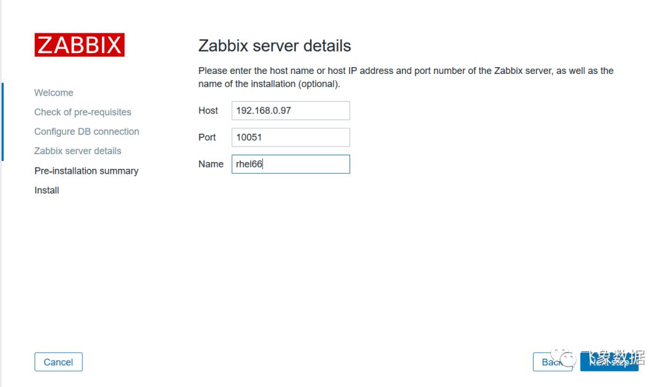
Task: Select Zabbix server details in the sidebar
Action: 78,151
